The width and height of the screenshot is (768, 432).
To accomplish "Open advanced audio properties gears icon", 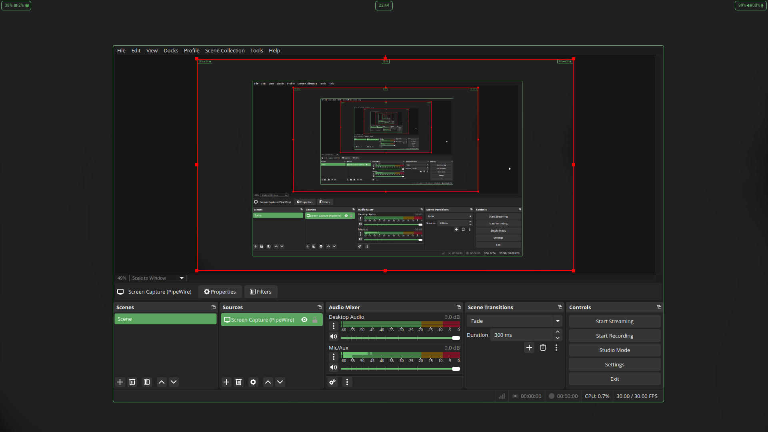I will (x=332, y=382).
